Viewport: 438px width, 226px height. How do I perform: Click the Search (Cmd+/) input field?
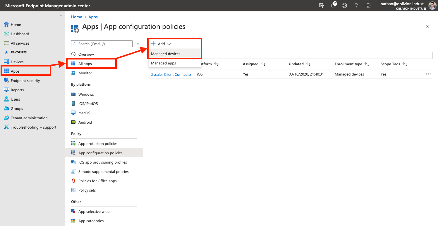click(x=102, y=44)
